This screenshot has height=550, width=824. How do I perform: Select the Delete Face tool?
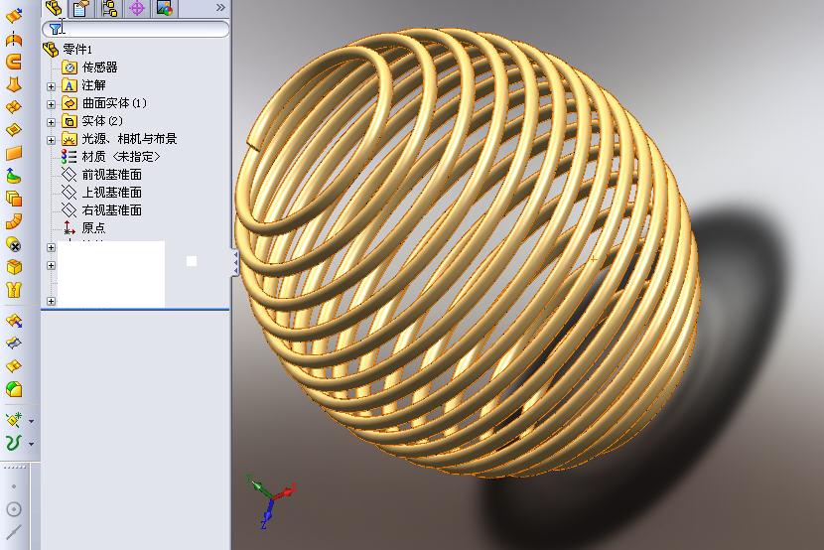pyautogui.click(x=14, y=244)
